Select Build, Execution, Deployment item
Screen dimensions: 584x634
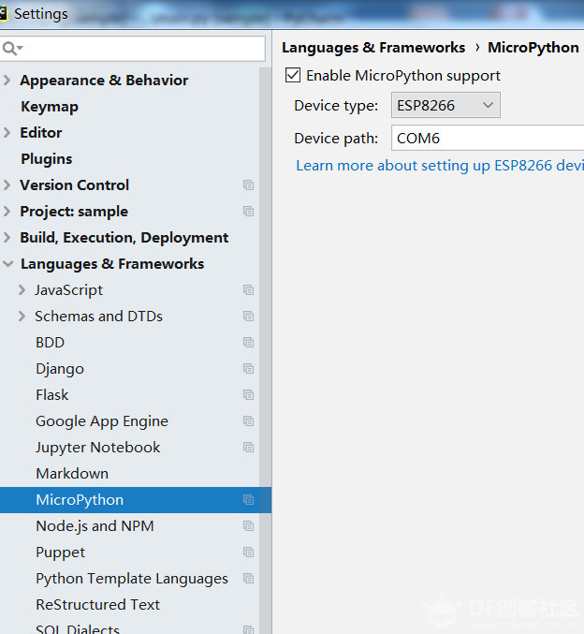point(124,238)
